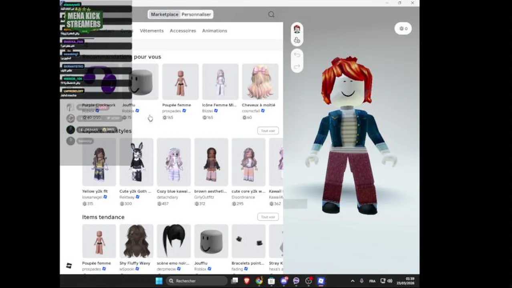This screenshot has height=288, width=512.
Task: Open creator link prospades under recommended Poupée femme
Action: [172, 111]
